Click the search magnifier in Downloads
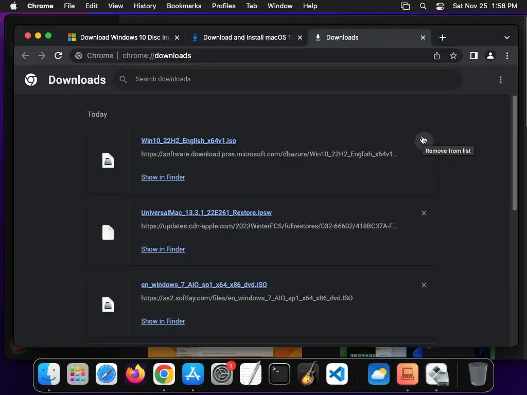The image size is (527, 395). 124,79
